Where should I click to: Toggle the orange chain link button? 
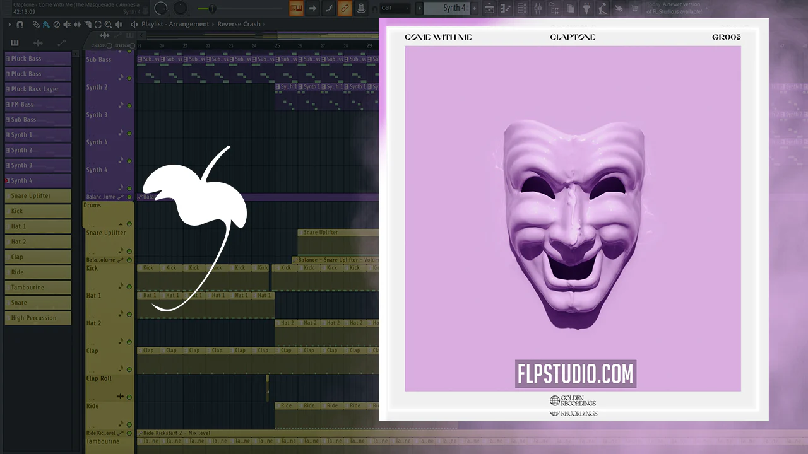pyautogui.click(x=345, y=8)
